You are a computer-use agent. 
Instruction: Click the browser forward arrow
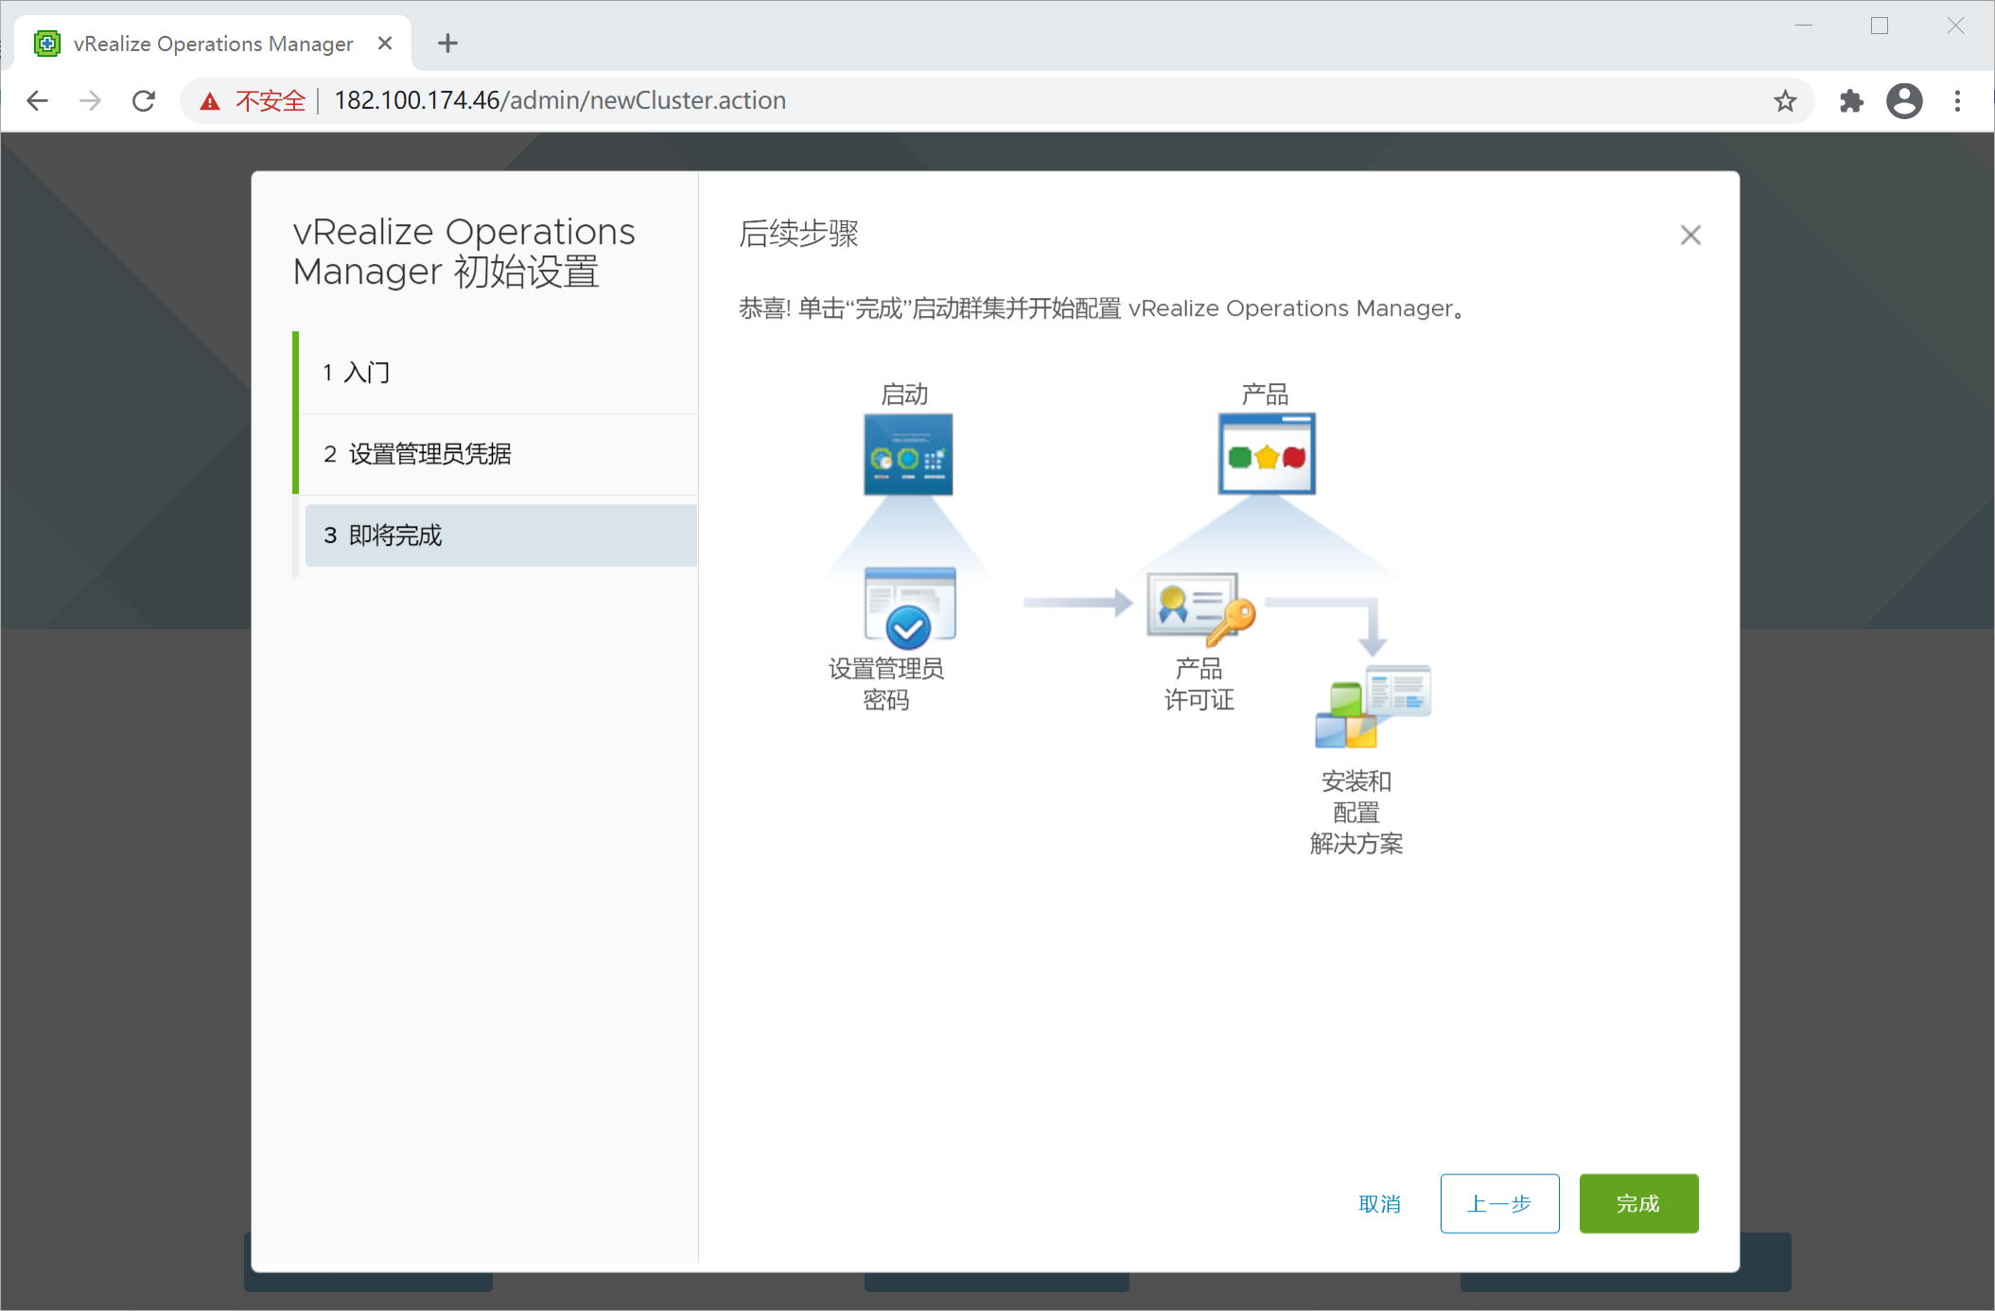[x=91, y=100]
